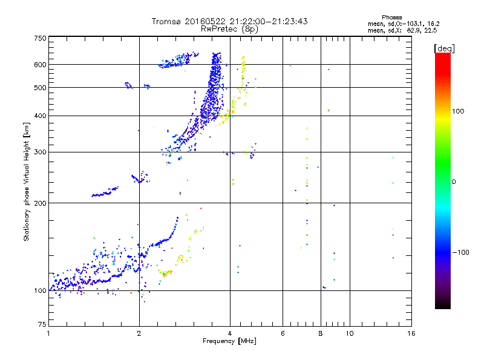Click the x-axis tick label "6"
The width and height of the screenshot is (484, 363).
pyautogui.click(x=283, y=333)
